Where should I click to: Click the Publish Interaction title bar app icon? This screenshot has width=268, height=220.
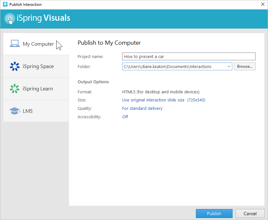coord(5,5)
